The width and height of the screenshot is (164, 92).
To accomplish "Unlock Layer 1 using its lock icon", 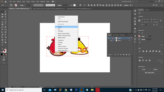I will coord(111,40).
